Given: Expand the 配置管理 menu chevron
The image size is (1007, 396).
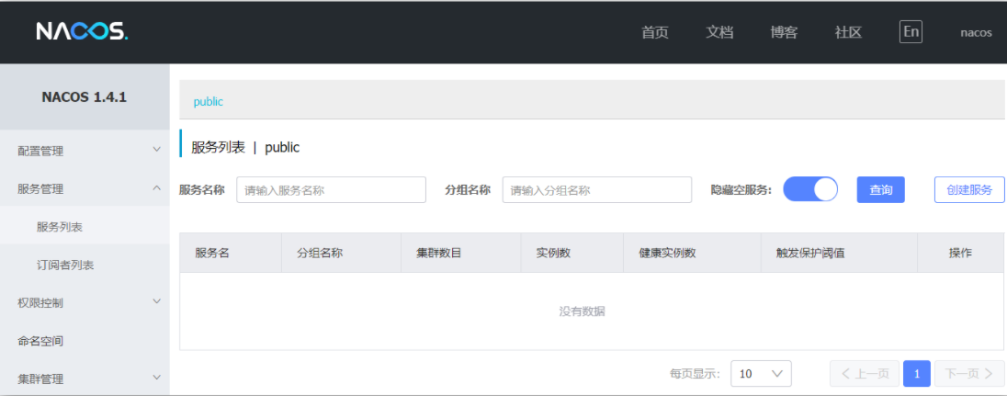Looking at the screenshot, I should click(x=157, y=150).
